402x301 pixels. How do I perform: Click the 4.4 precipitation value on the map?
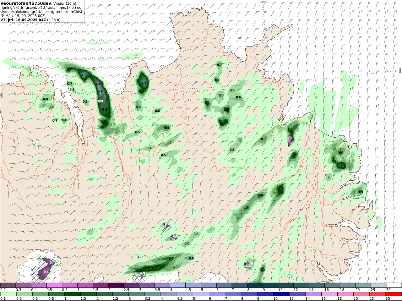pos(98,84)
